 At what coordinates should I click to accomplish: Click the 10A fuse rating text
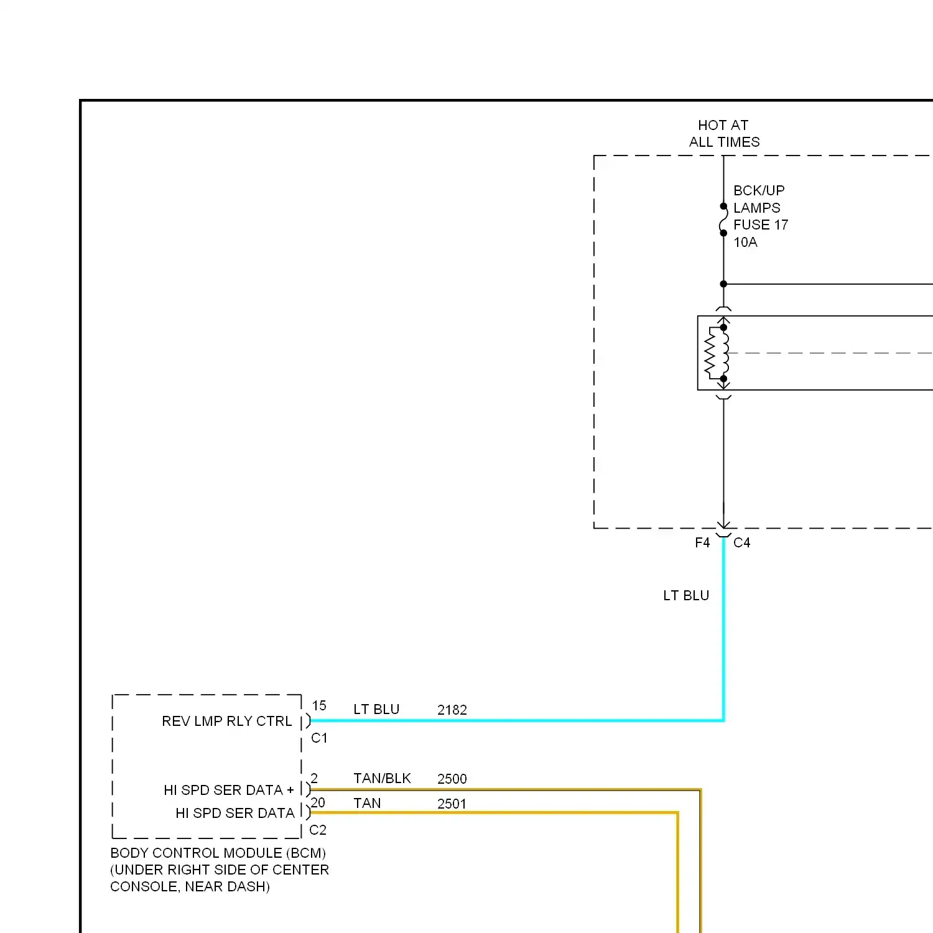click(x=745, y=243)
